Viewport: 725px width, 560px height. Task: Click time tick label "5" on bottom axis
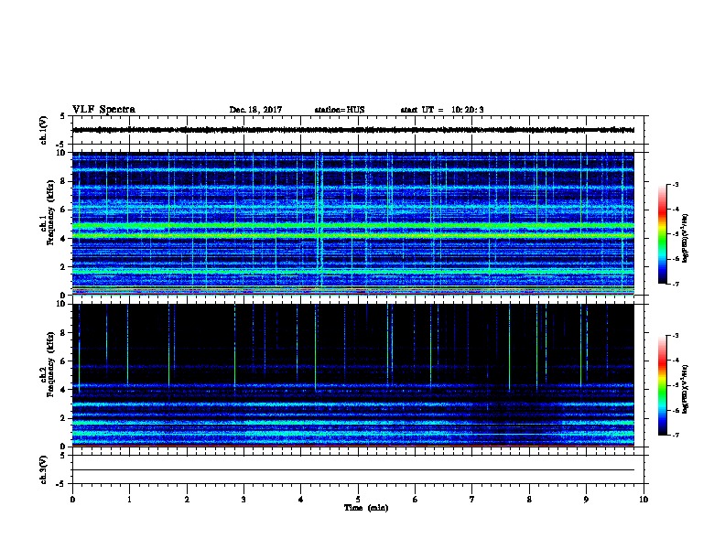tap(358, 500)
